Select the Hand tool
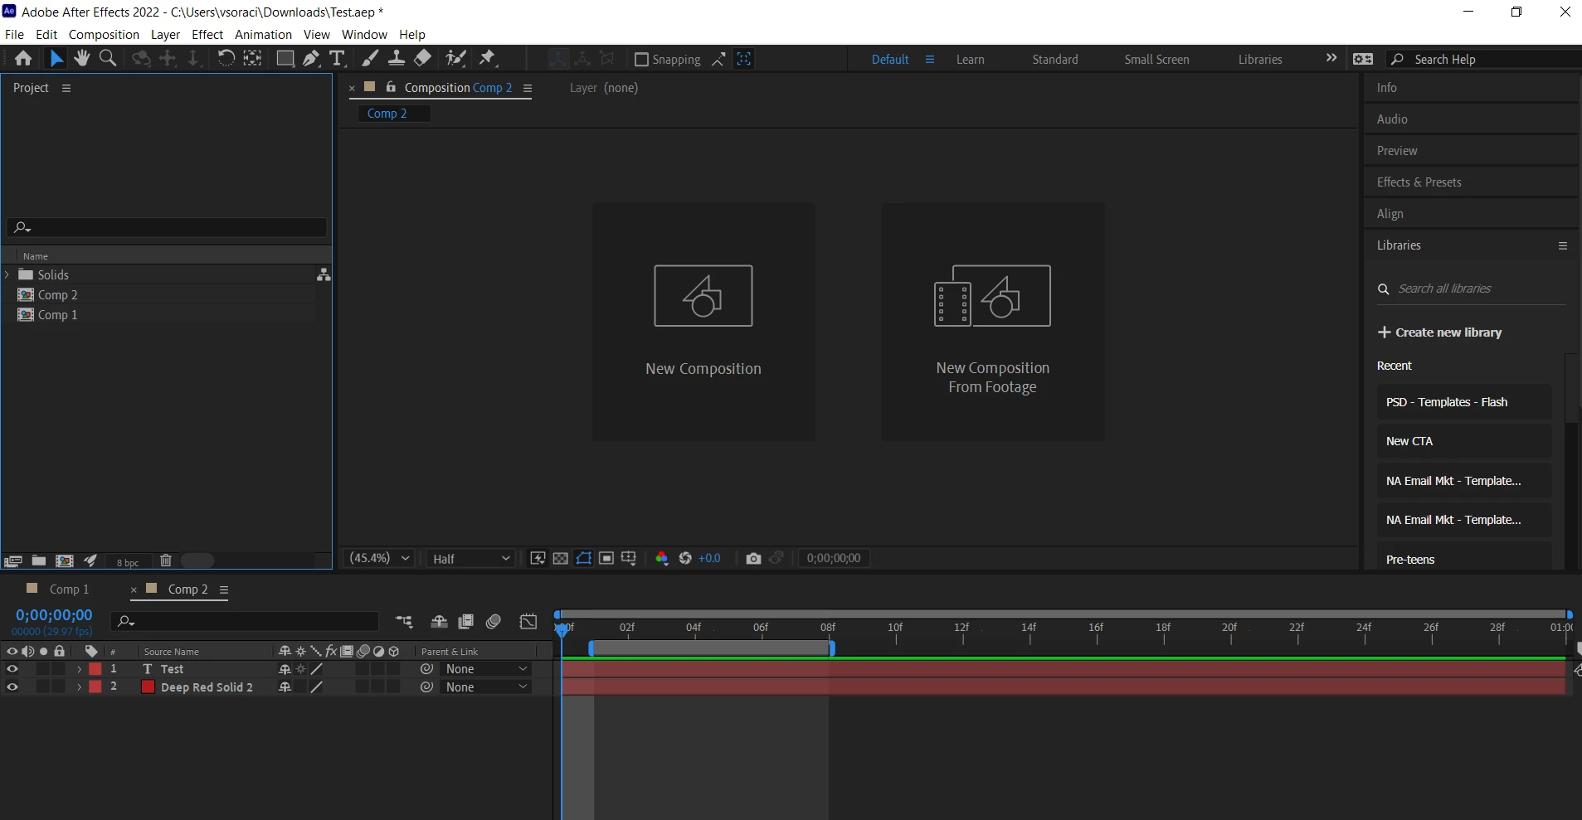Screen dimensions: 1582x820 (81, 59)
